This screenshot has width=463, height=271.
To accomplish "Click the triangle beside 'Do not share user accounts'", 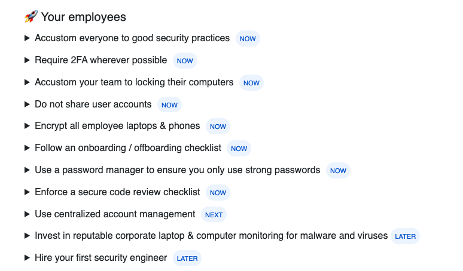I will click(x=27, y=104).
